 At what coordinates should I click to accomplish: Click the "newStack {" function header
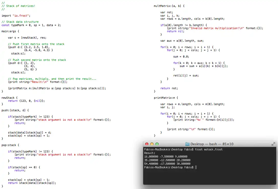click(x=9, y=98)
